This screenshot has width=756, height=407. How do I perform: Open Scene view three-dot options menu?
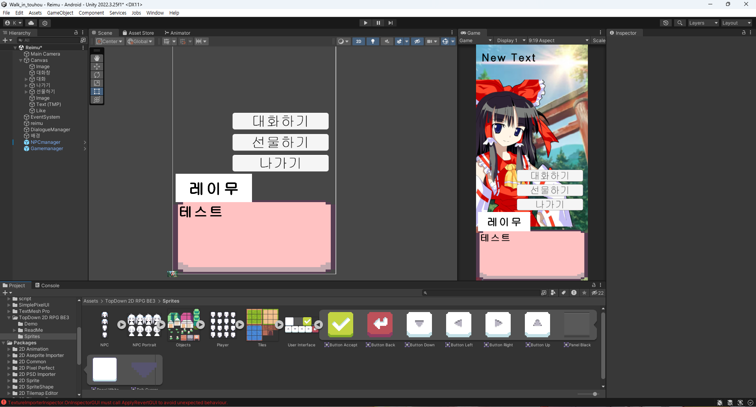[452, 33]
